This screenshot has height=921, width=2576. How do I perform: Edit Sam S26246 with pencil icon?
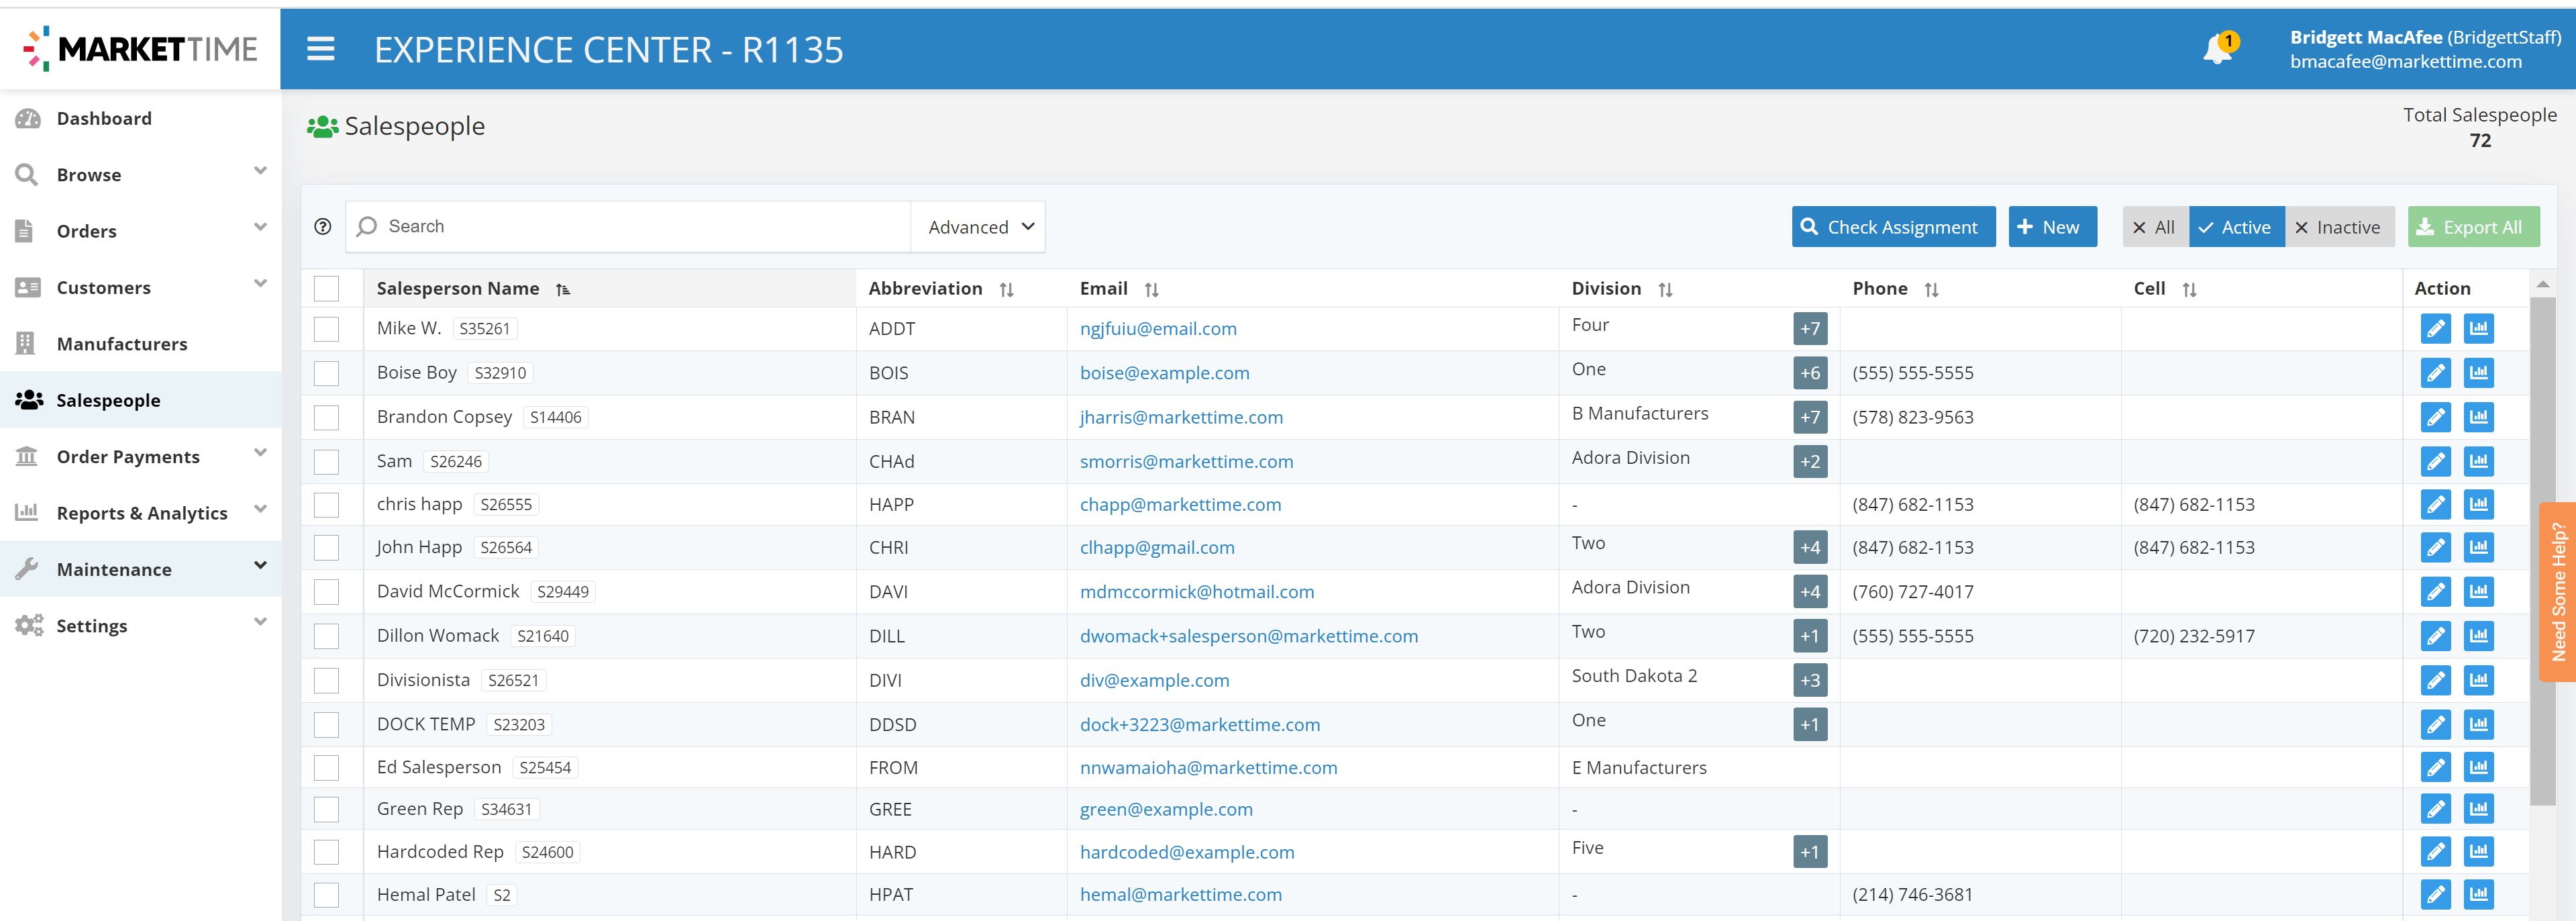[2435, 461]
